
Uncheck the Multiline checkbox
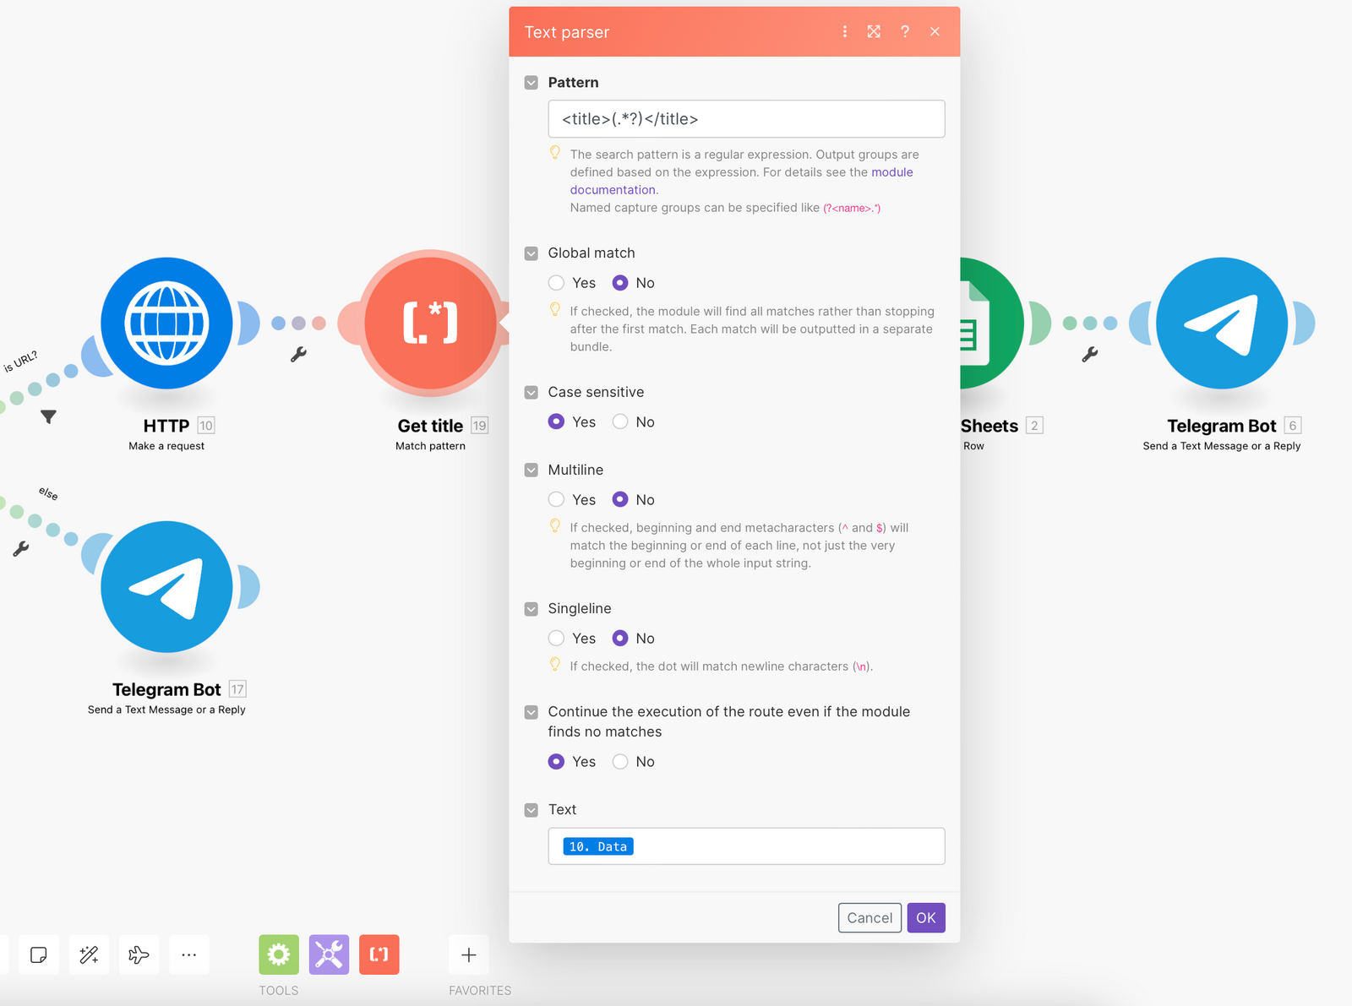[531, 470]
